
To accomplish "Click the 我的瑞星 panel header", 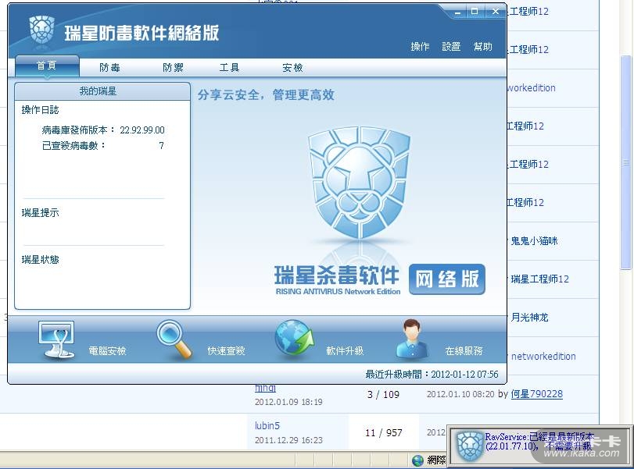I will coord(102,91).
